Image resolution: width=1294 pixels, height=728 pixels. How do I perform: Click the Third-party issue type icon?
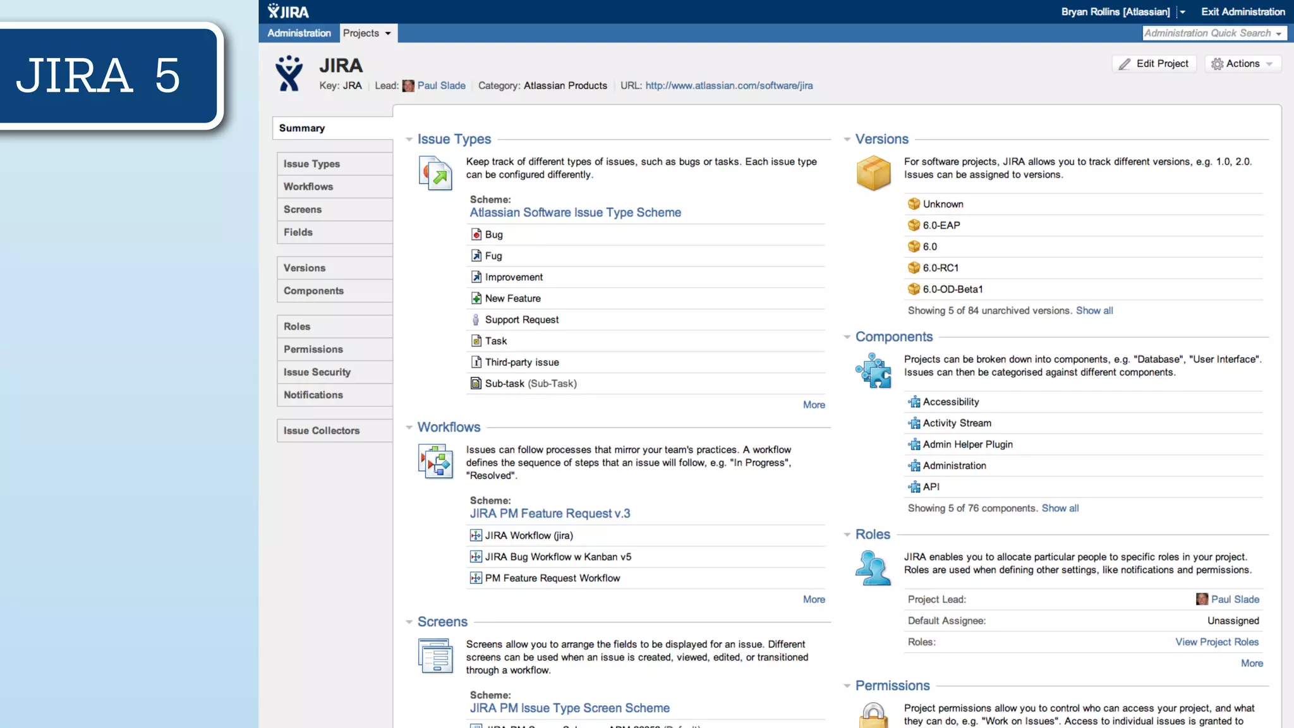(476, 362)
